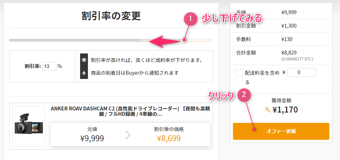Click the chevron arrow between the two prices
Viewport: 340px width, 160px height.
pos(128,135)
